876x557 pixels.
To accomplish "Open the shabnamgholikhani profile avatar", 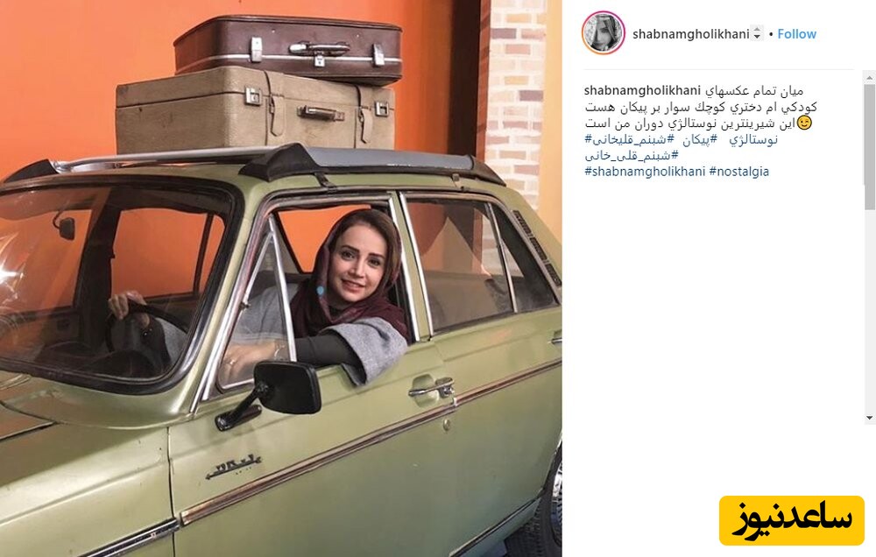I will point(604,33).
